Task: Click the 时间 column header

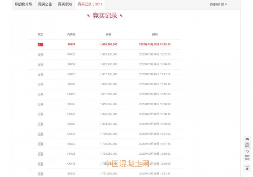Action: [155, 34]
